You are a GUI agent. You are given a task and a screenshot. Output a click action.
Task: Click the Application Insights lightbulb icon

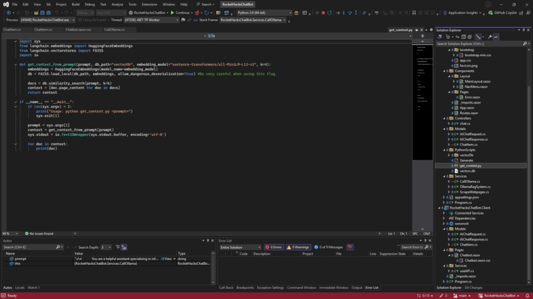[445, 13]
